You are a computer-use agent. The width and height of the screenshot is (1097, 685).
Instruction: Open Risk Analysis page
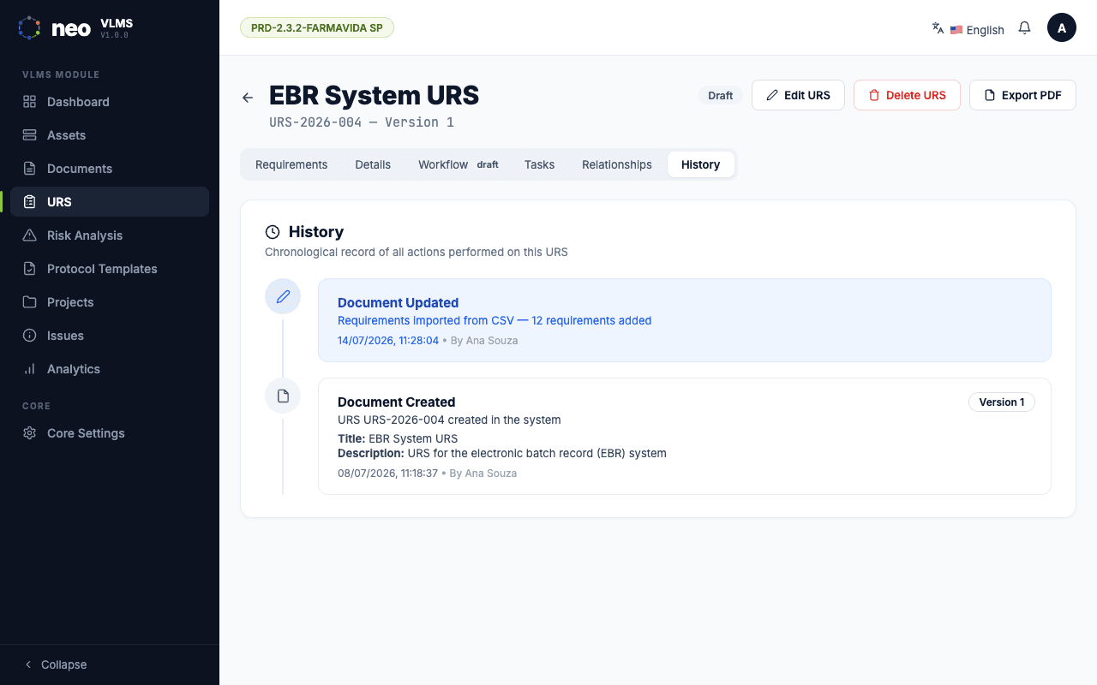[x=110, y=235]
